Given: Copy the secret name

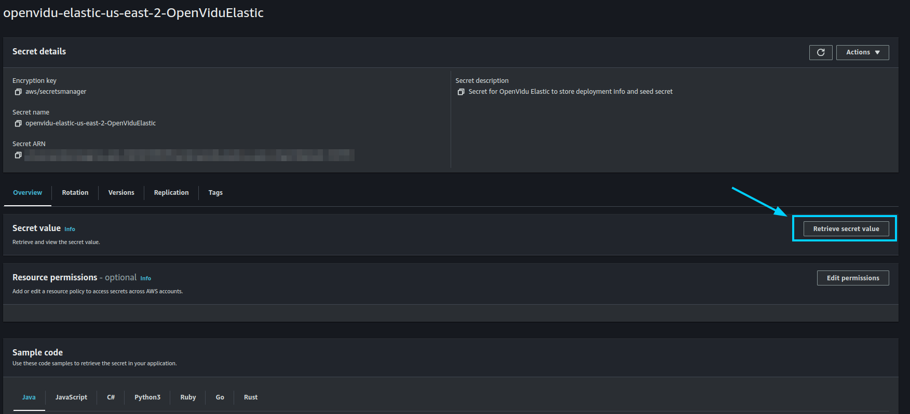Looking at the screenshot, I should click(x=18, y=123).
